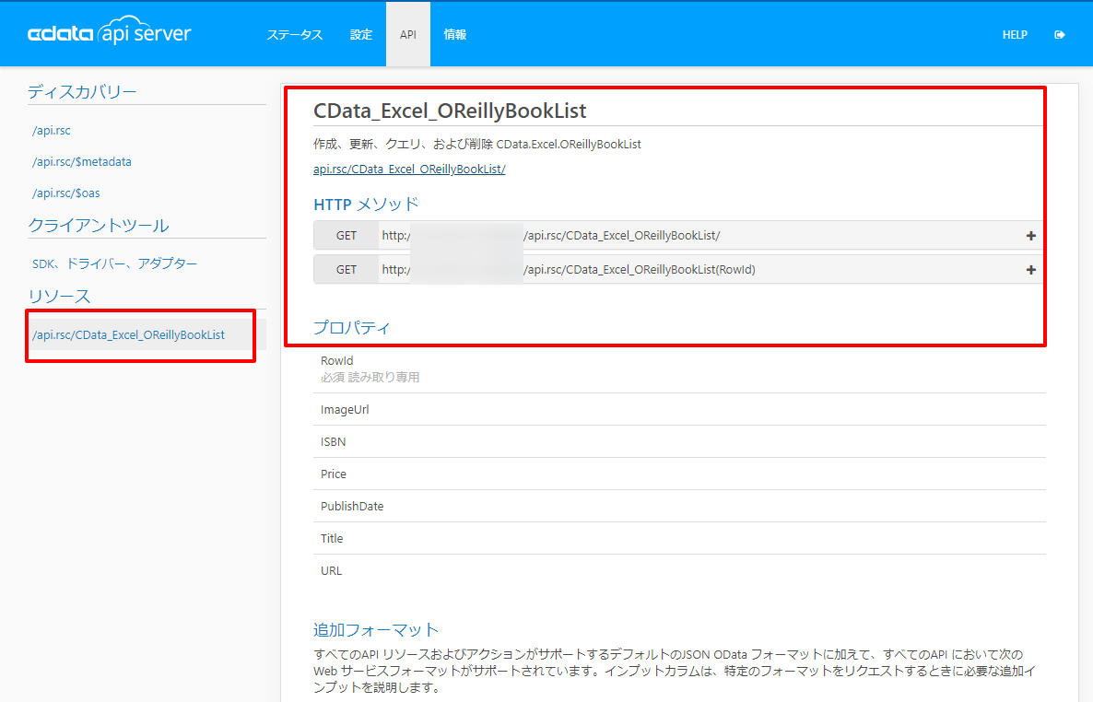Click GET row for CData_Excel_OReillyBookList(RowId) URL
This screenshot has height=702, width=1093.
coord(677,270)
